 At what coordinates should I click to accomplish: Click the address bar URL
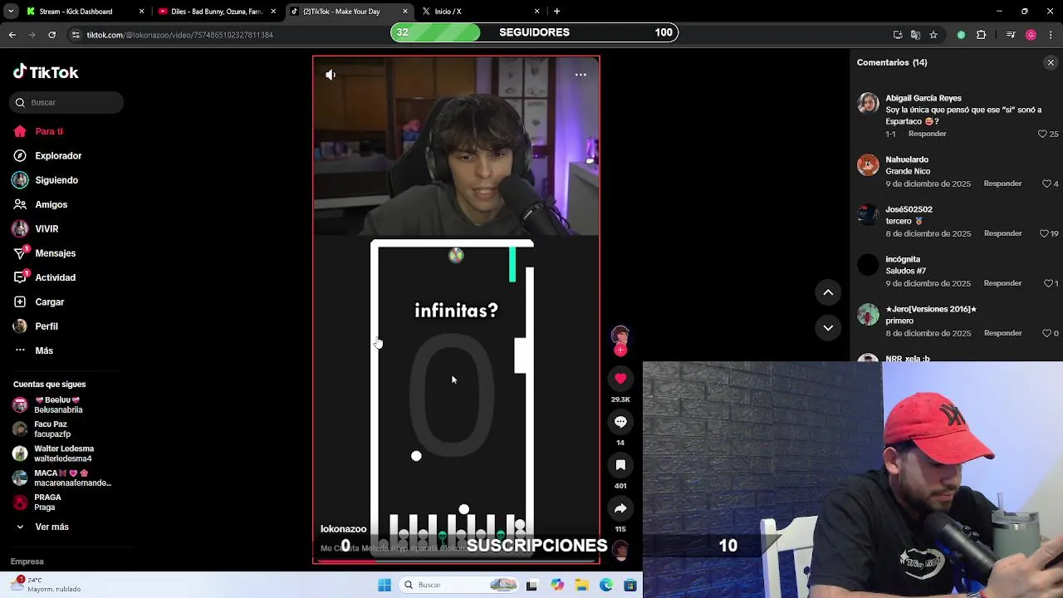(x=179, y=35)
